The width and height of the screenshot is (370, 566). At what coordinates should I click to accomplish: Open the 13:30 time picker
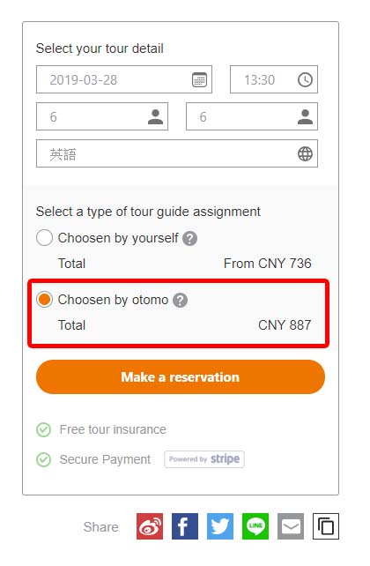click(x=274, y=79)
